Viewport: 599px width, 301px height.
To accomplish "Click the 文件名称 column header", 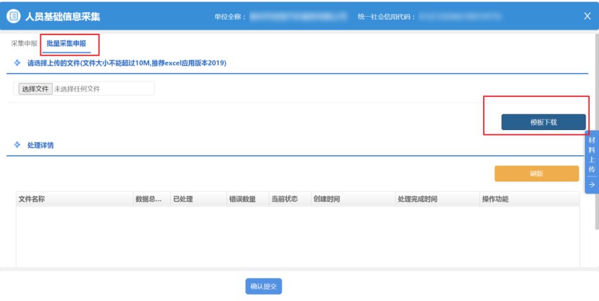I will (x=32, y=199).
